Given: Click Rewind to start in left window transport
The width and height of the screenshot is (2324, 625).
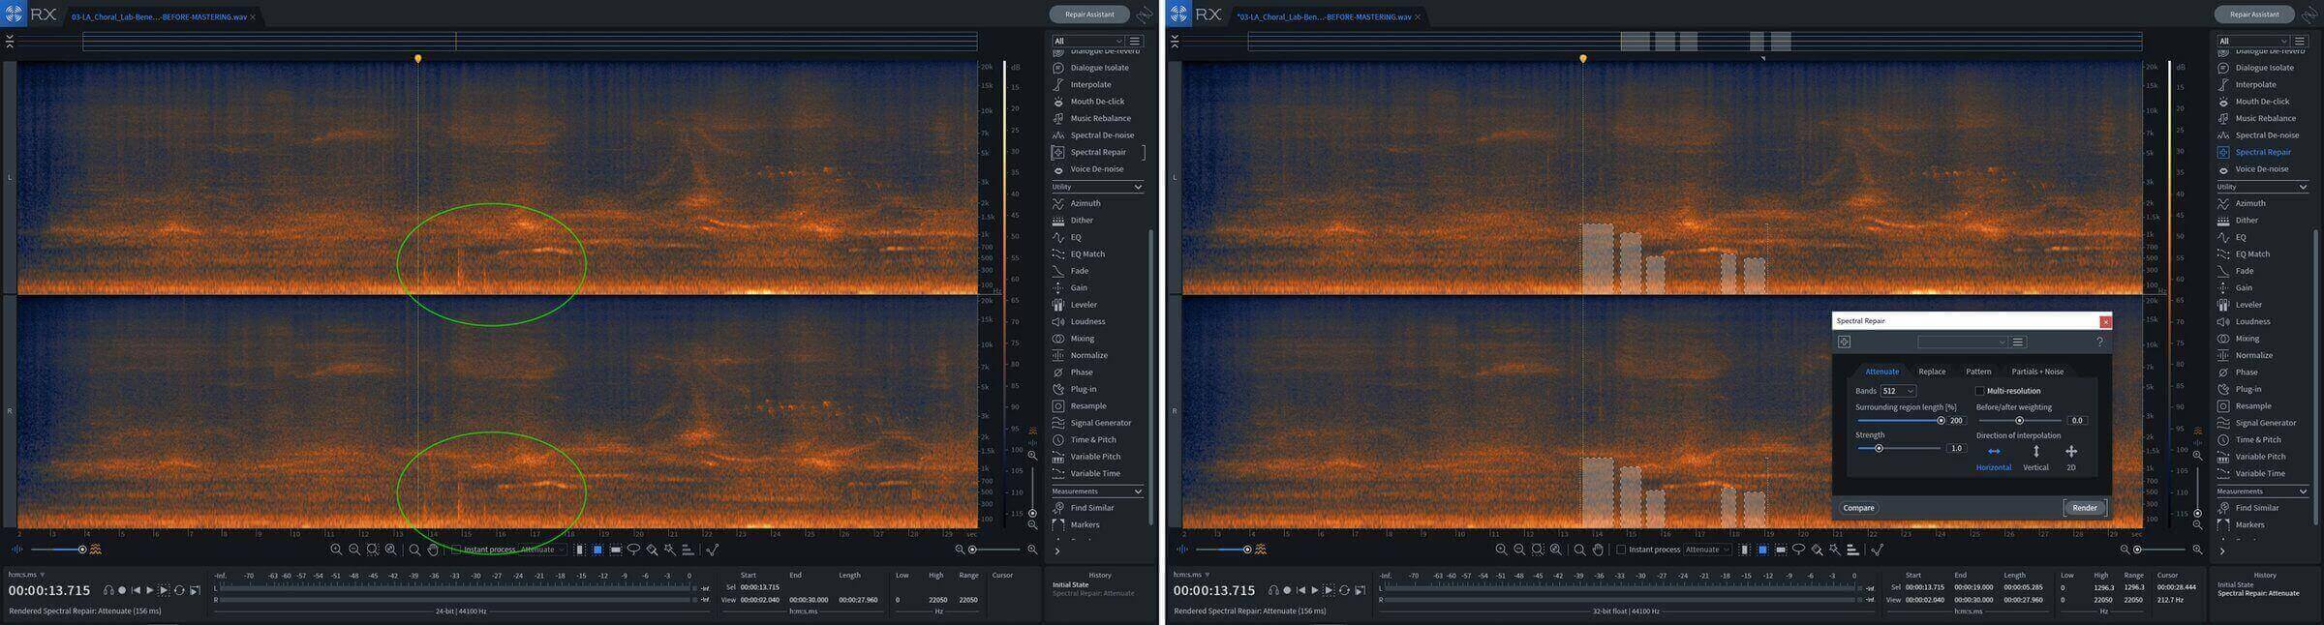Looking at the screenshot, I should 136,590.
